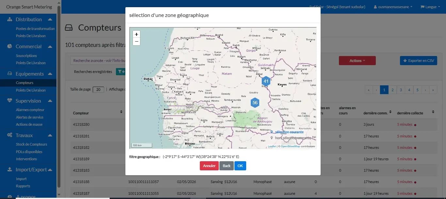Click the Commercial pie chart icon

[x=10, y=46]
